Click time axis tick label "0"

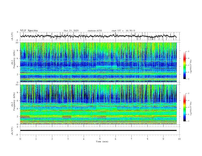tap(20, 139)
